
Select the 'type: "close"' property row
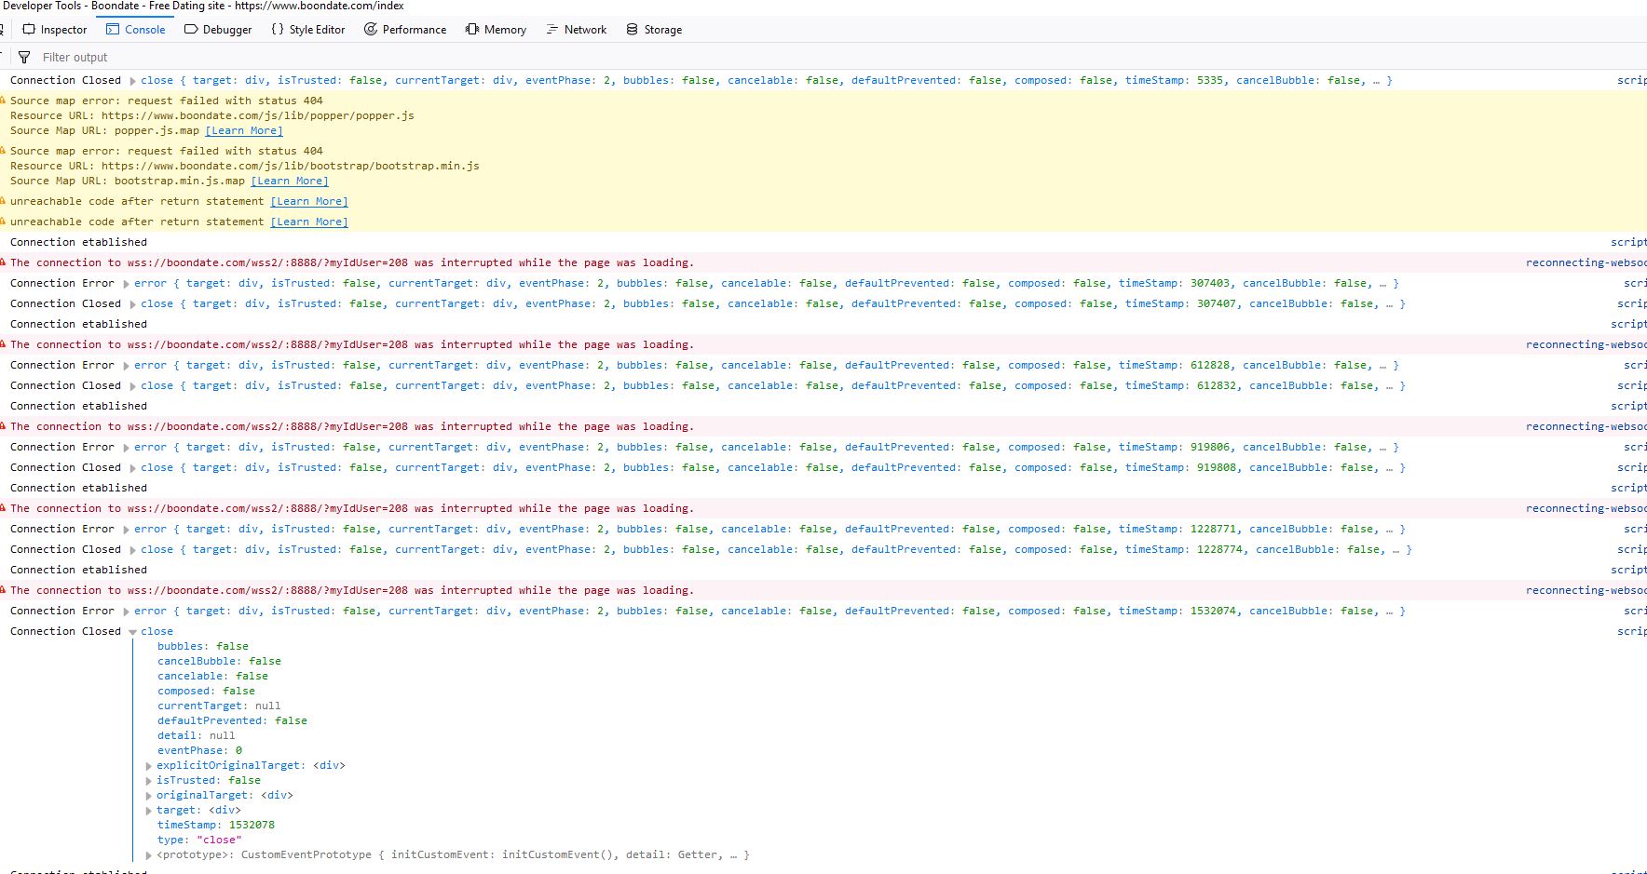tap(199, 840)
